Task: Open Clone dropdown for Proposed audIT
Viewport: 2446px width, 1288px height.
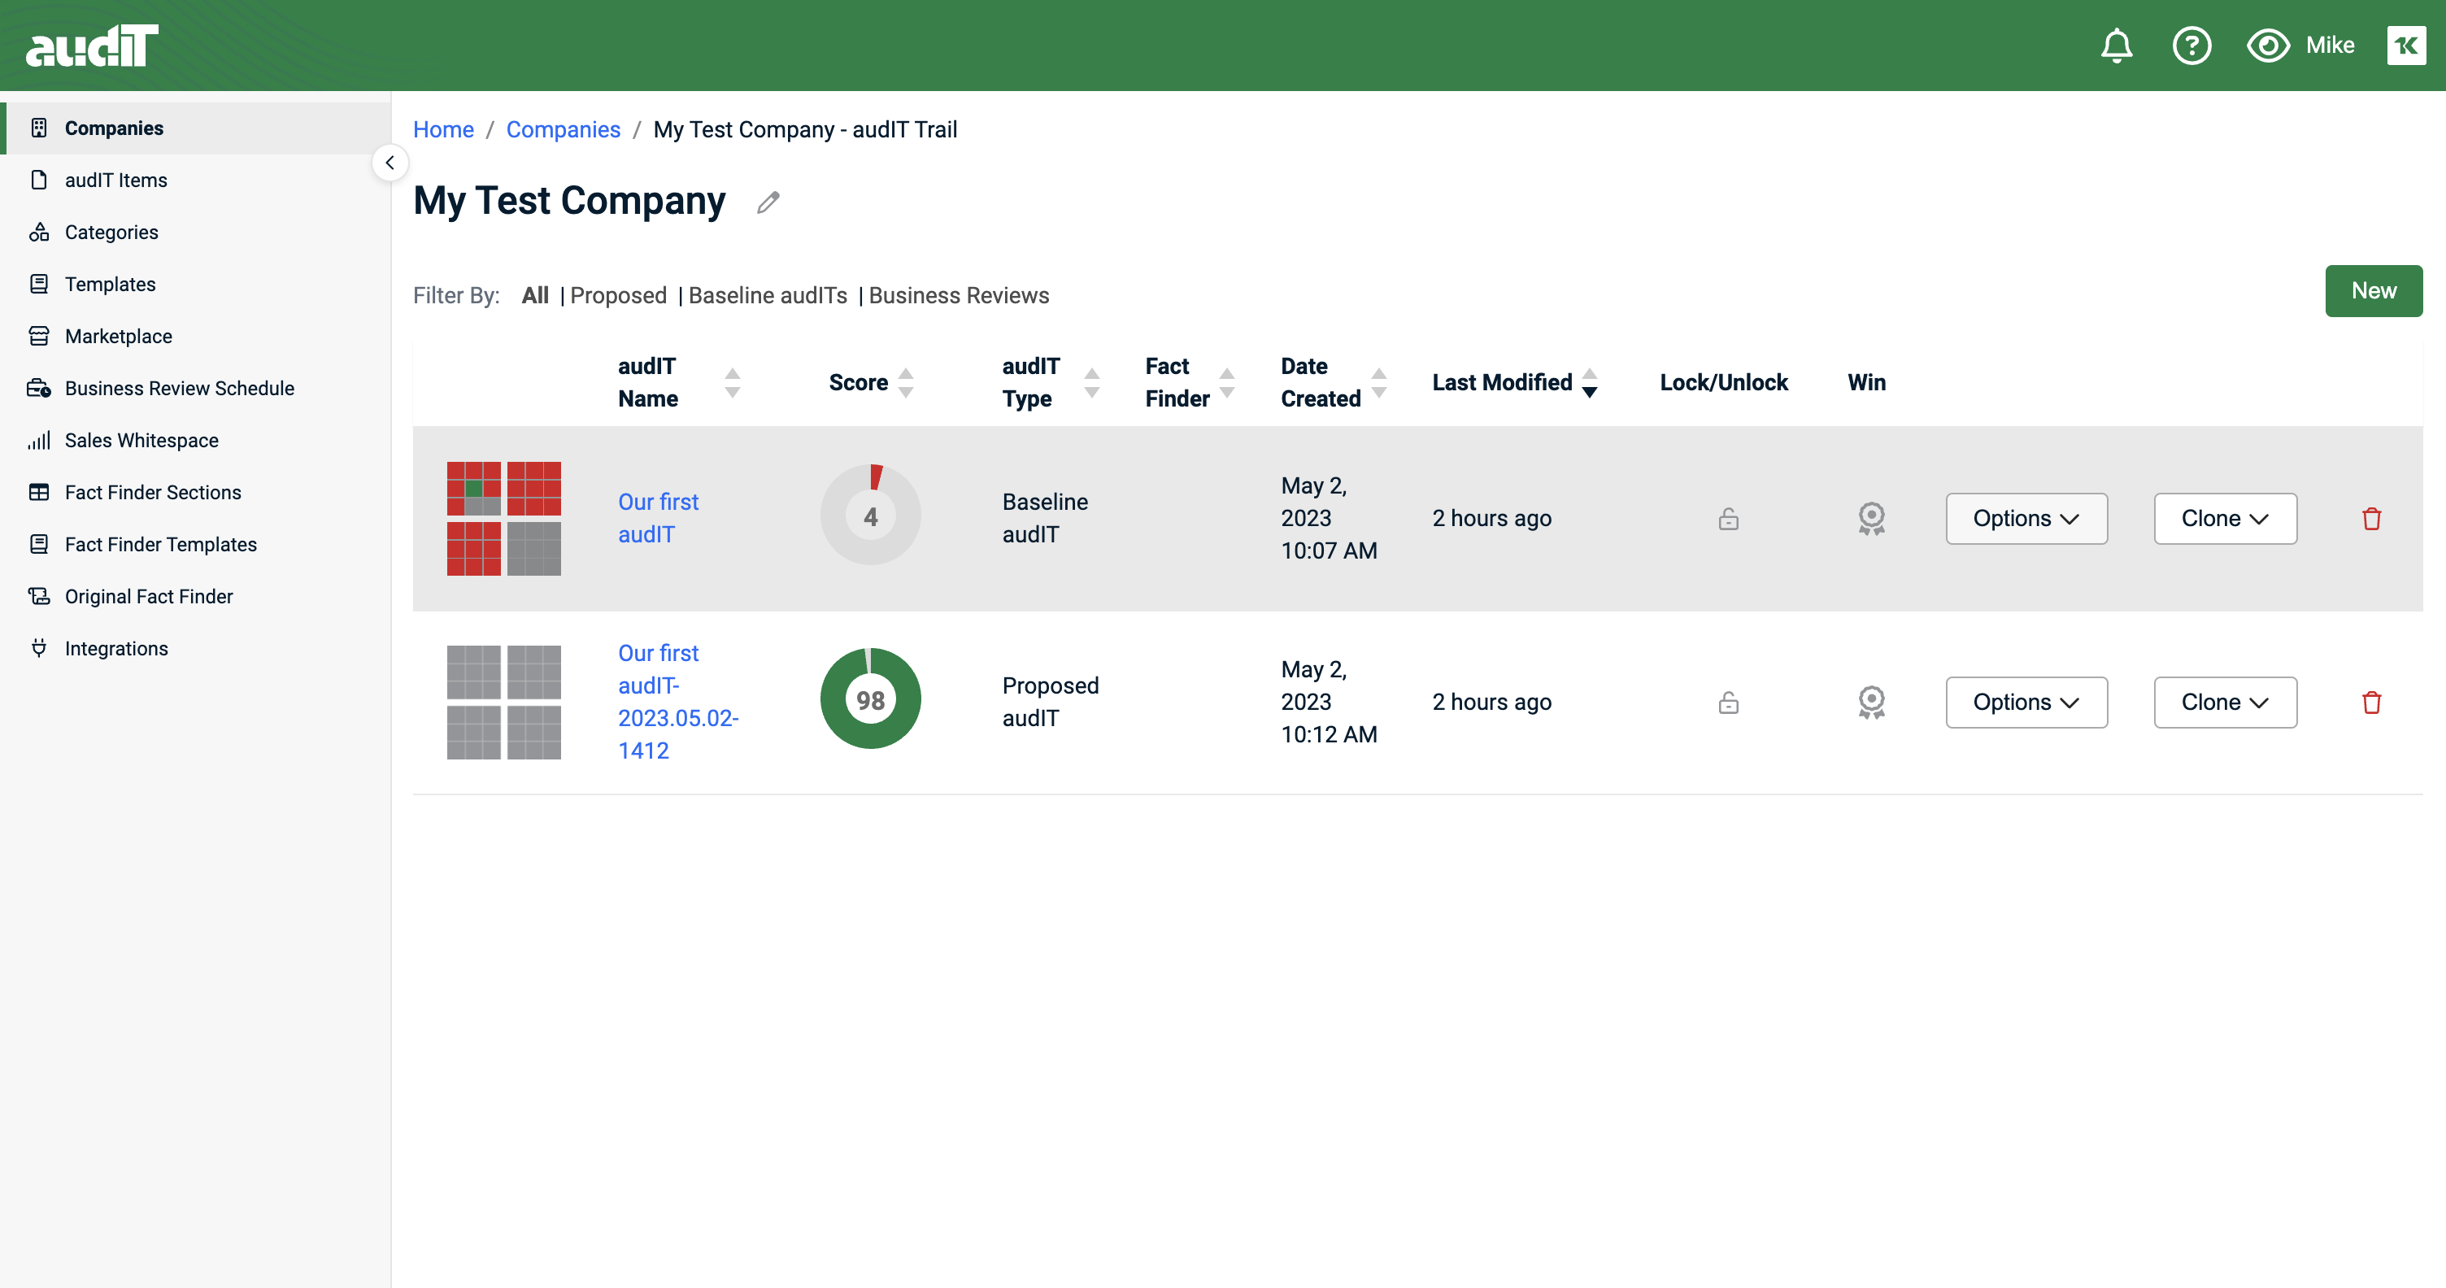Action: [x=2225, y=703]
